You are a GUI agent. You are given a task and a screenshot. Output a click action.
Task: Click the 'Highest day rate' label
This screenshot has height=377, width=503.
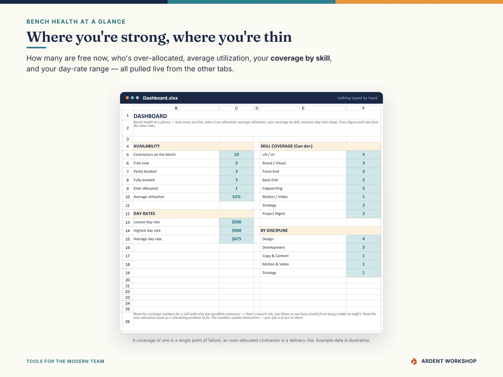click(147, 231)
